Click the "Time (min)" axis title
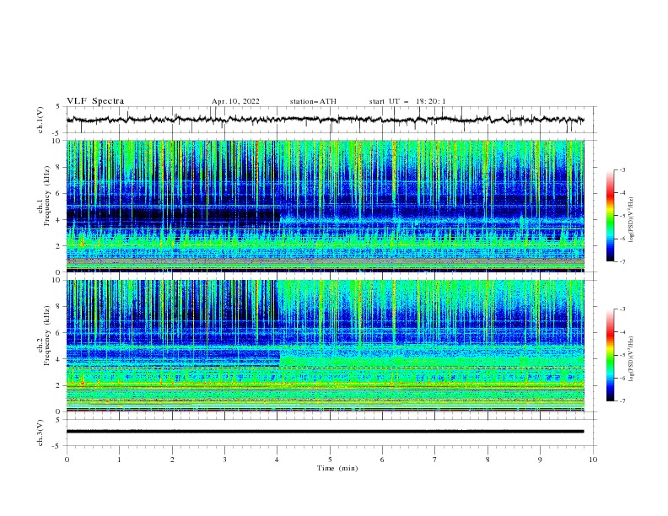The height and width of the screenshot is (516, 668). 337,468
